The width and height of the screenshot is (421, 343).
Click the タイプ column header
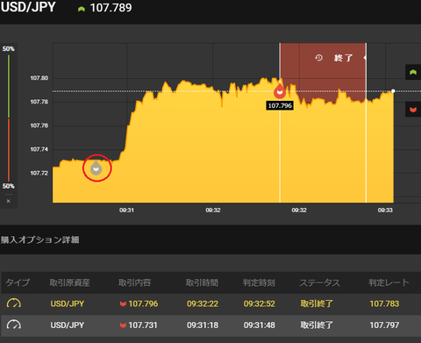point(18,282)
